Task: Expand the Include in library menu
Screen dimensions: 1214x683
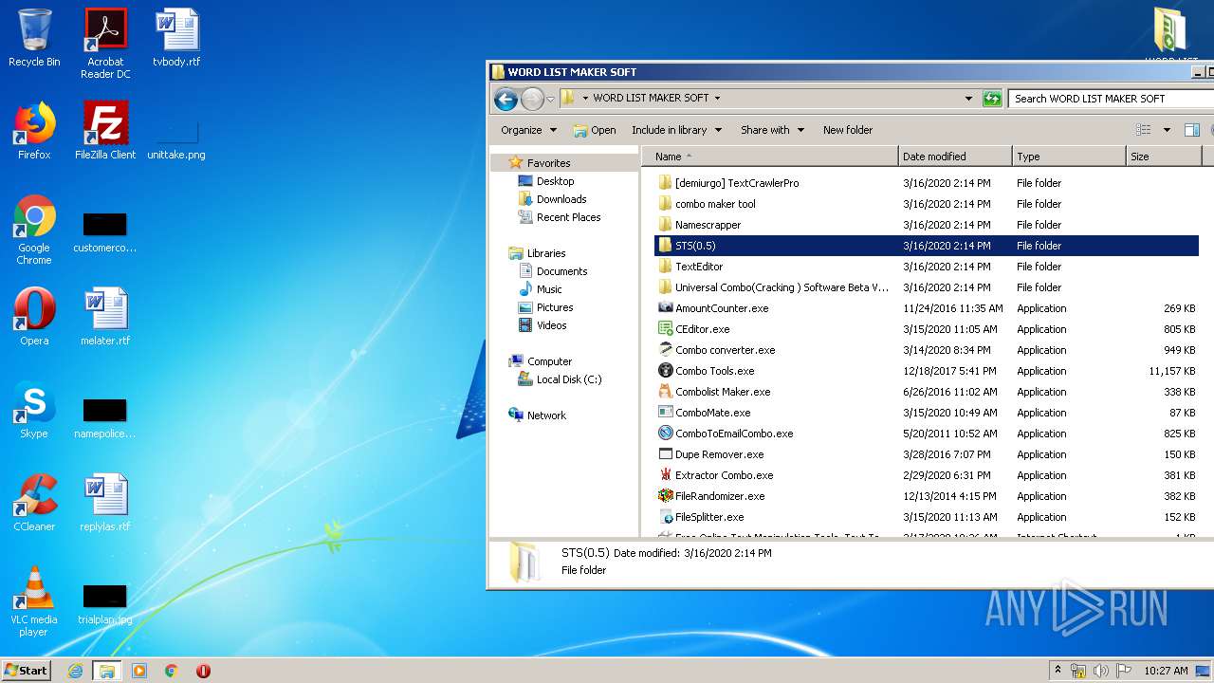Action: coord(677,130)
